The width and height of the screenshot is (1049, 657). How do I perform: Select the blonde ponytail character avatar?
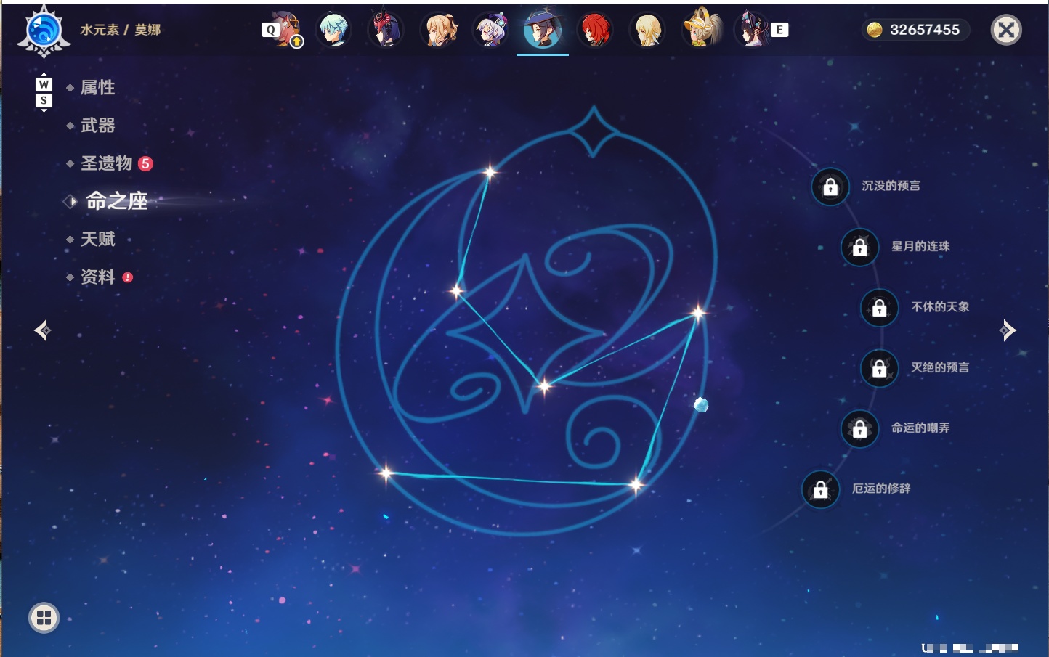pos(439,30)
